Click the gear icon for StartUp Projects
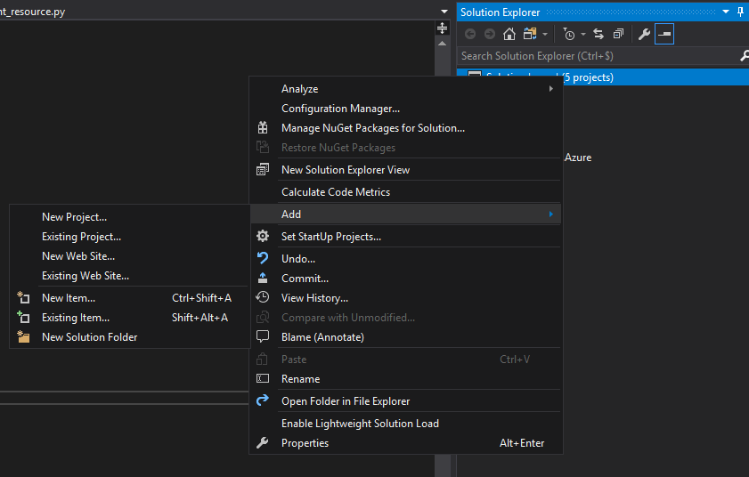 (263, 236)
